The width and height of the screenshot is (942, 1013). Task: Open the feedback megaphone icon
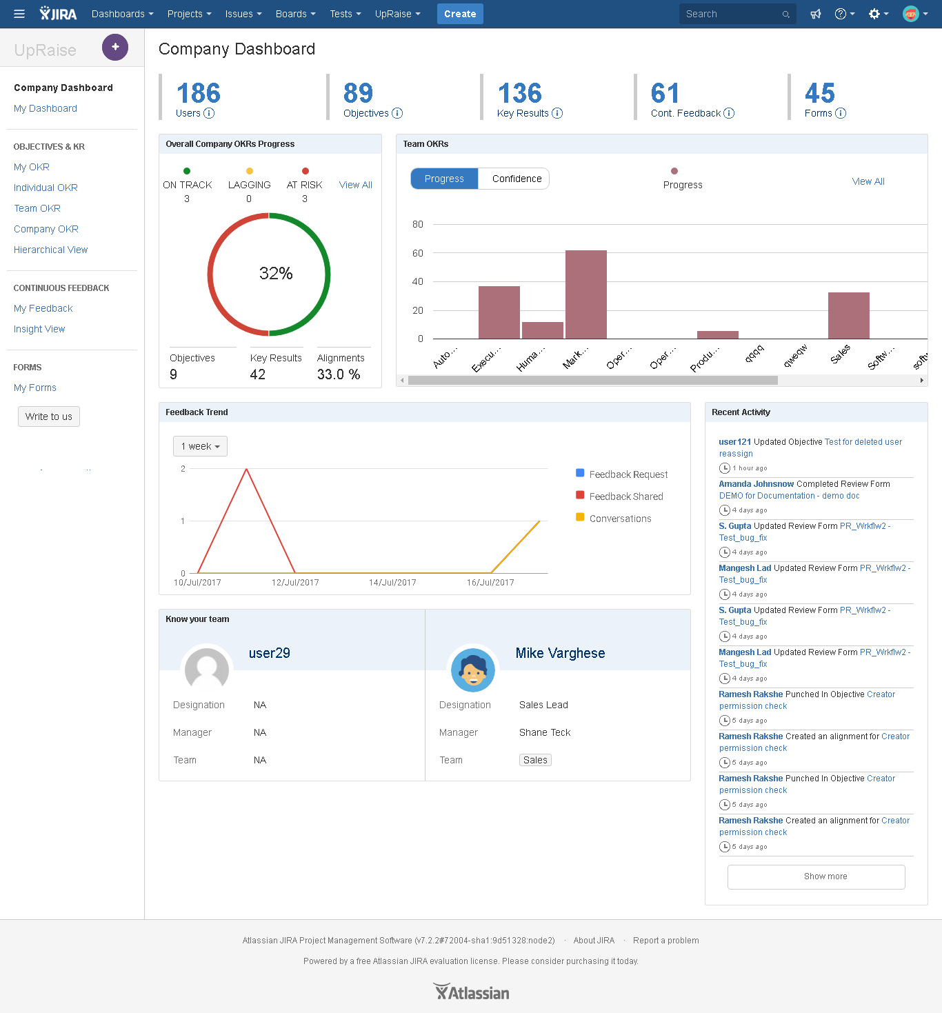click(x=816, y=14)
